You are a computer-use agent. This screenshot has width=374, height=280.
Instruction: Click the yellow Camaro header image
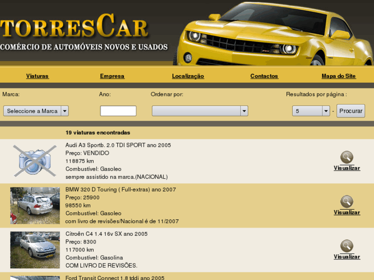pos(273,33)
